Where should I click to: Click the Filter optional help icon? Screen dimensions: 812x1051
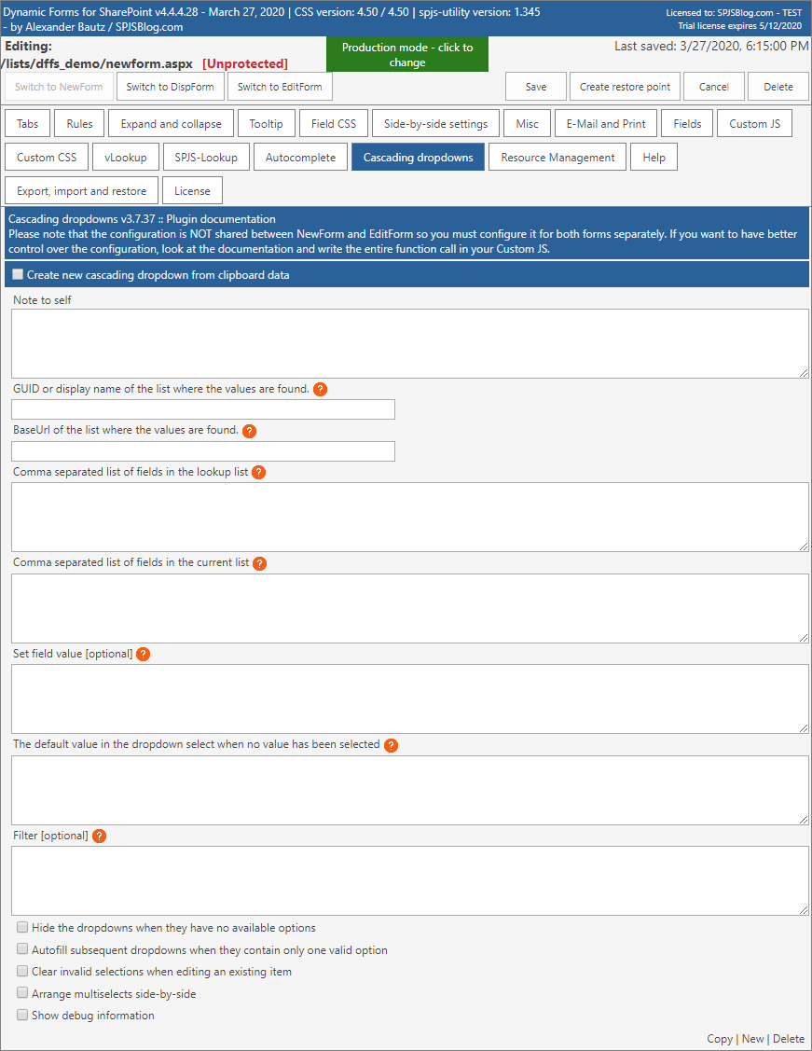coord(99,836)
